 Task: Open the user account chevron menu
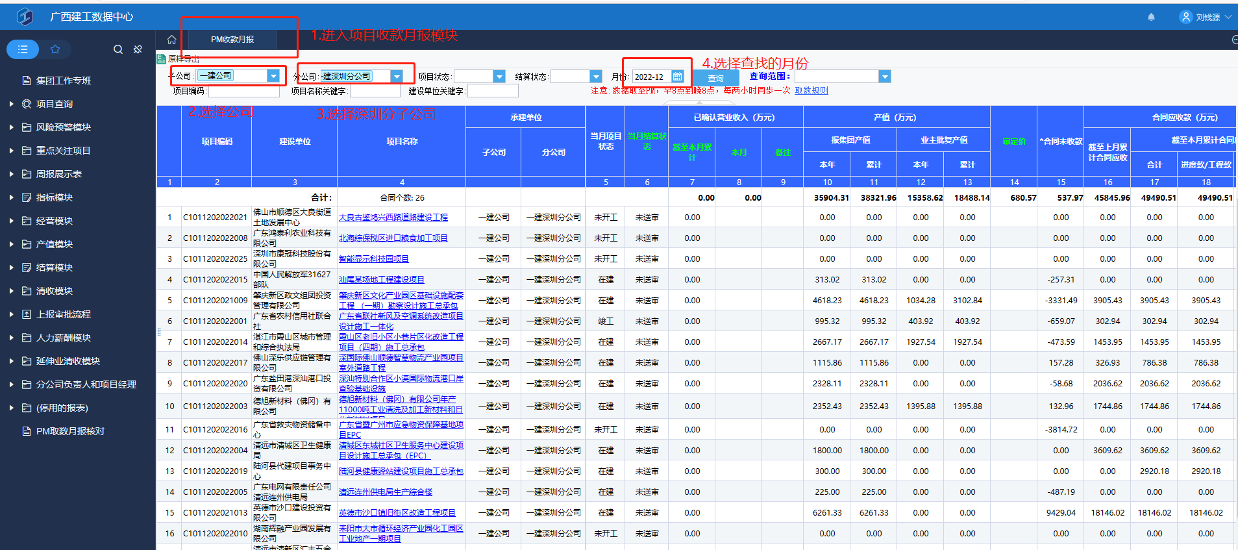click(1228, 17)
